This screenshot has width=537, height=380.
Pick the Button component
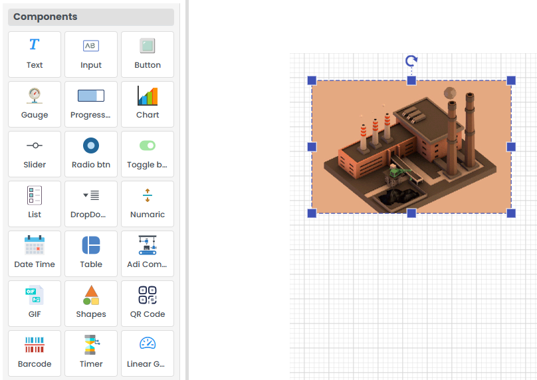148,54
